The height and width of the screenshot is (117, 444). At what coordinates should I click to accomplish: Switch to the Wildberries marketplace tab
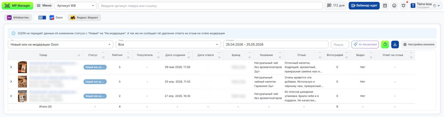pyautogui.click(x=18, y=18)
